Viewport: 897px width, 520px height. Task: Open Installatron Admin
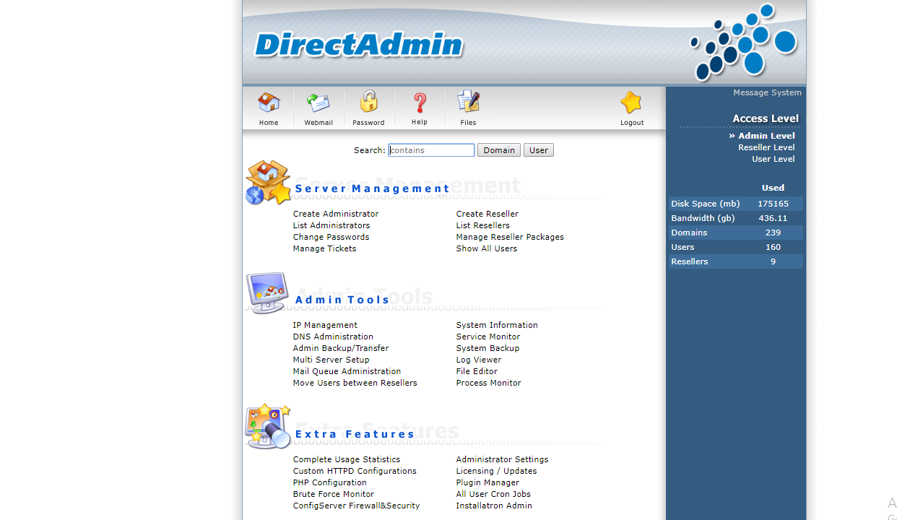[494, 506]
